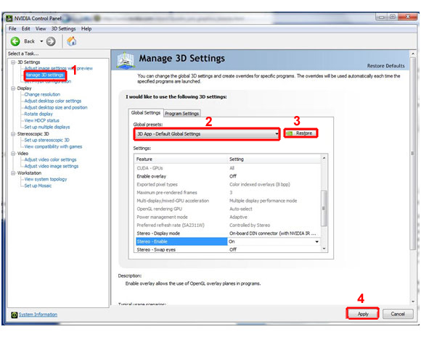Switch to the Program Settings tab
421x337 pixels.
click(x=181, y=113)
